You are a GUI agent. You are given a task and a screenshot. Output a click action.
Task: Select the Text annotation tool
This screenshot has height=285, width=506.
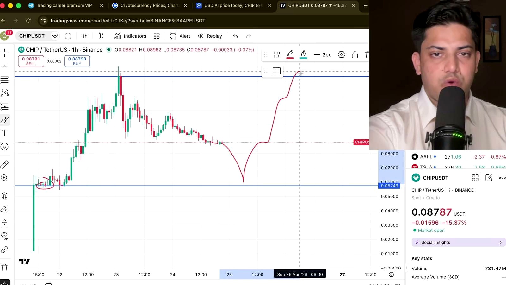click(5, 133)
